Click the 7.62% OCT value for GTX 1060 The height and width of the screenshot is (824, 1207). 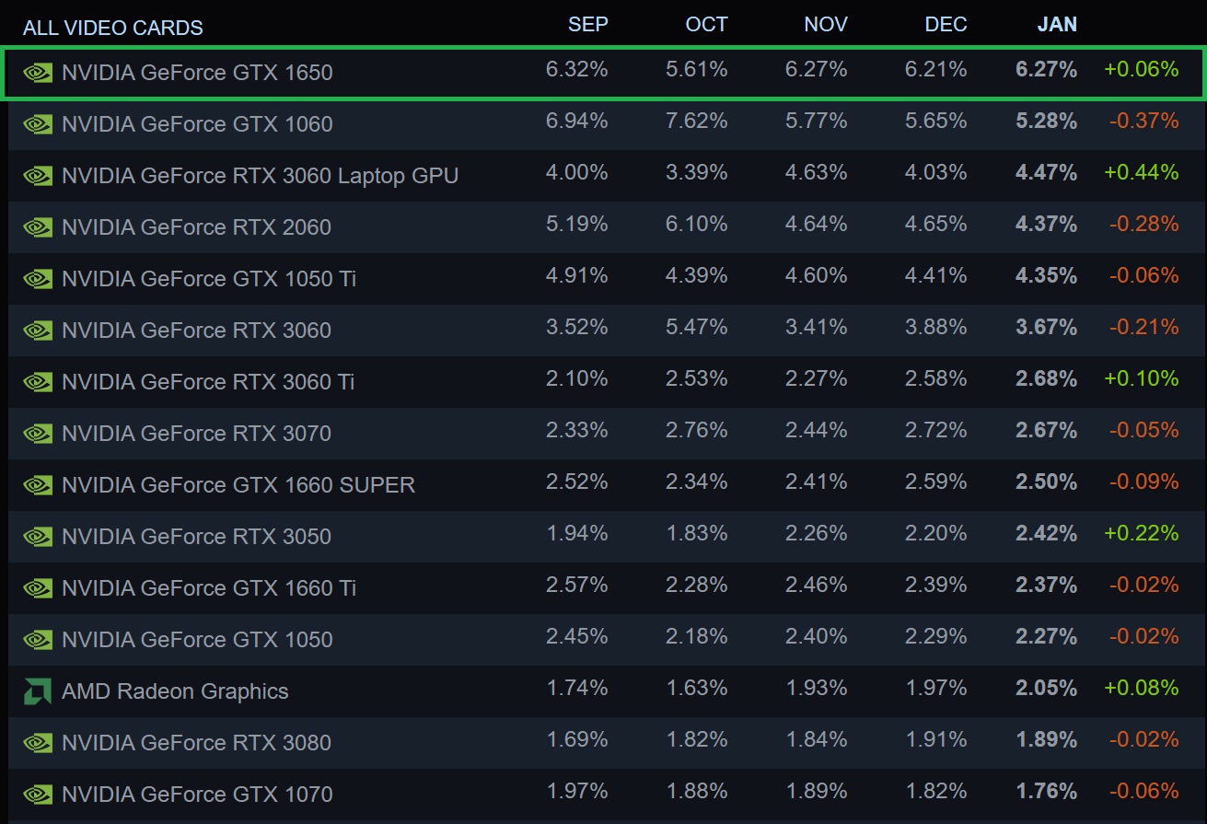(x=697, y=121)
